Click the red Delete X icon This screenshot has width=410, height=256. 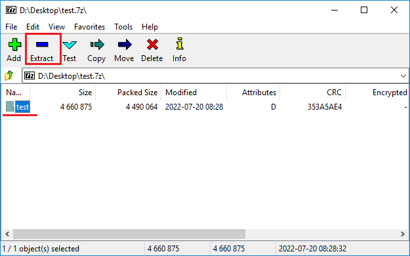[152, 45]
